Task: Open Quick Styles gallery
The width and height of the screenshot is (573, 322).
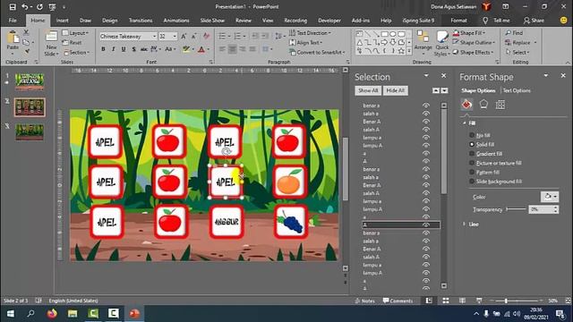Action: pyautogui.click(x=441, y=44)
